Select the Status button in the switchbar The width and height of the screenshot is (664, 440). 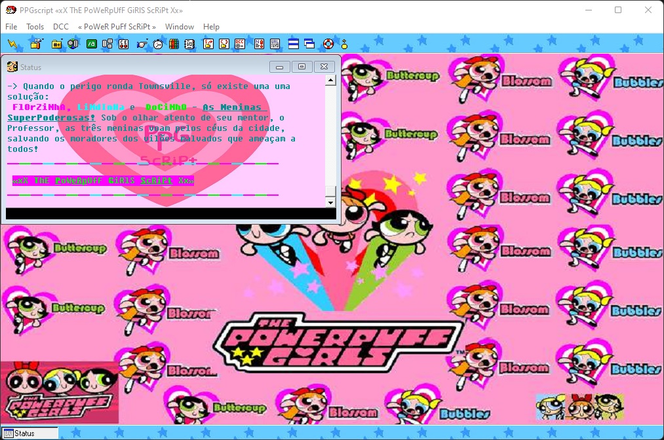click(30, 433)
